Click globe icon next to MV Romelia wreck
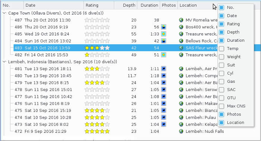 click(x=181, y=20)
